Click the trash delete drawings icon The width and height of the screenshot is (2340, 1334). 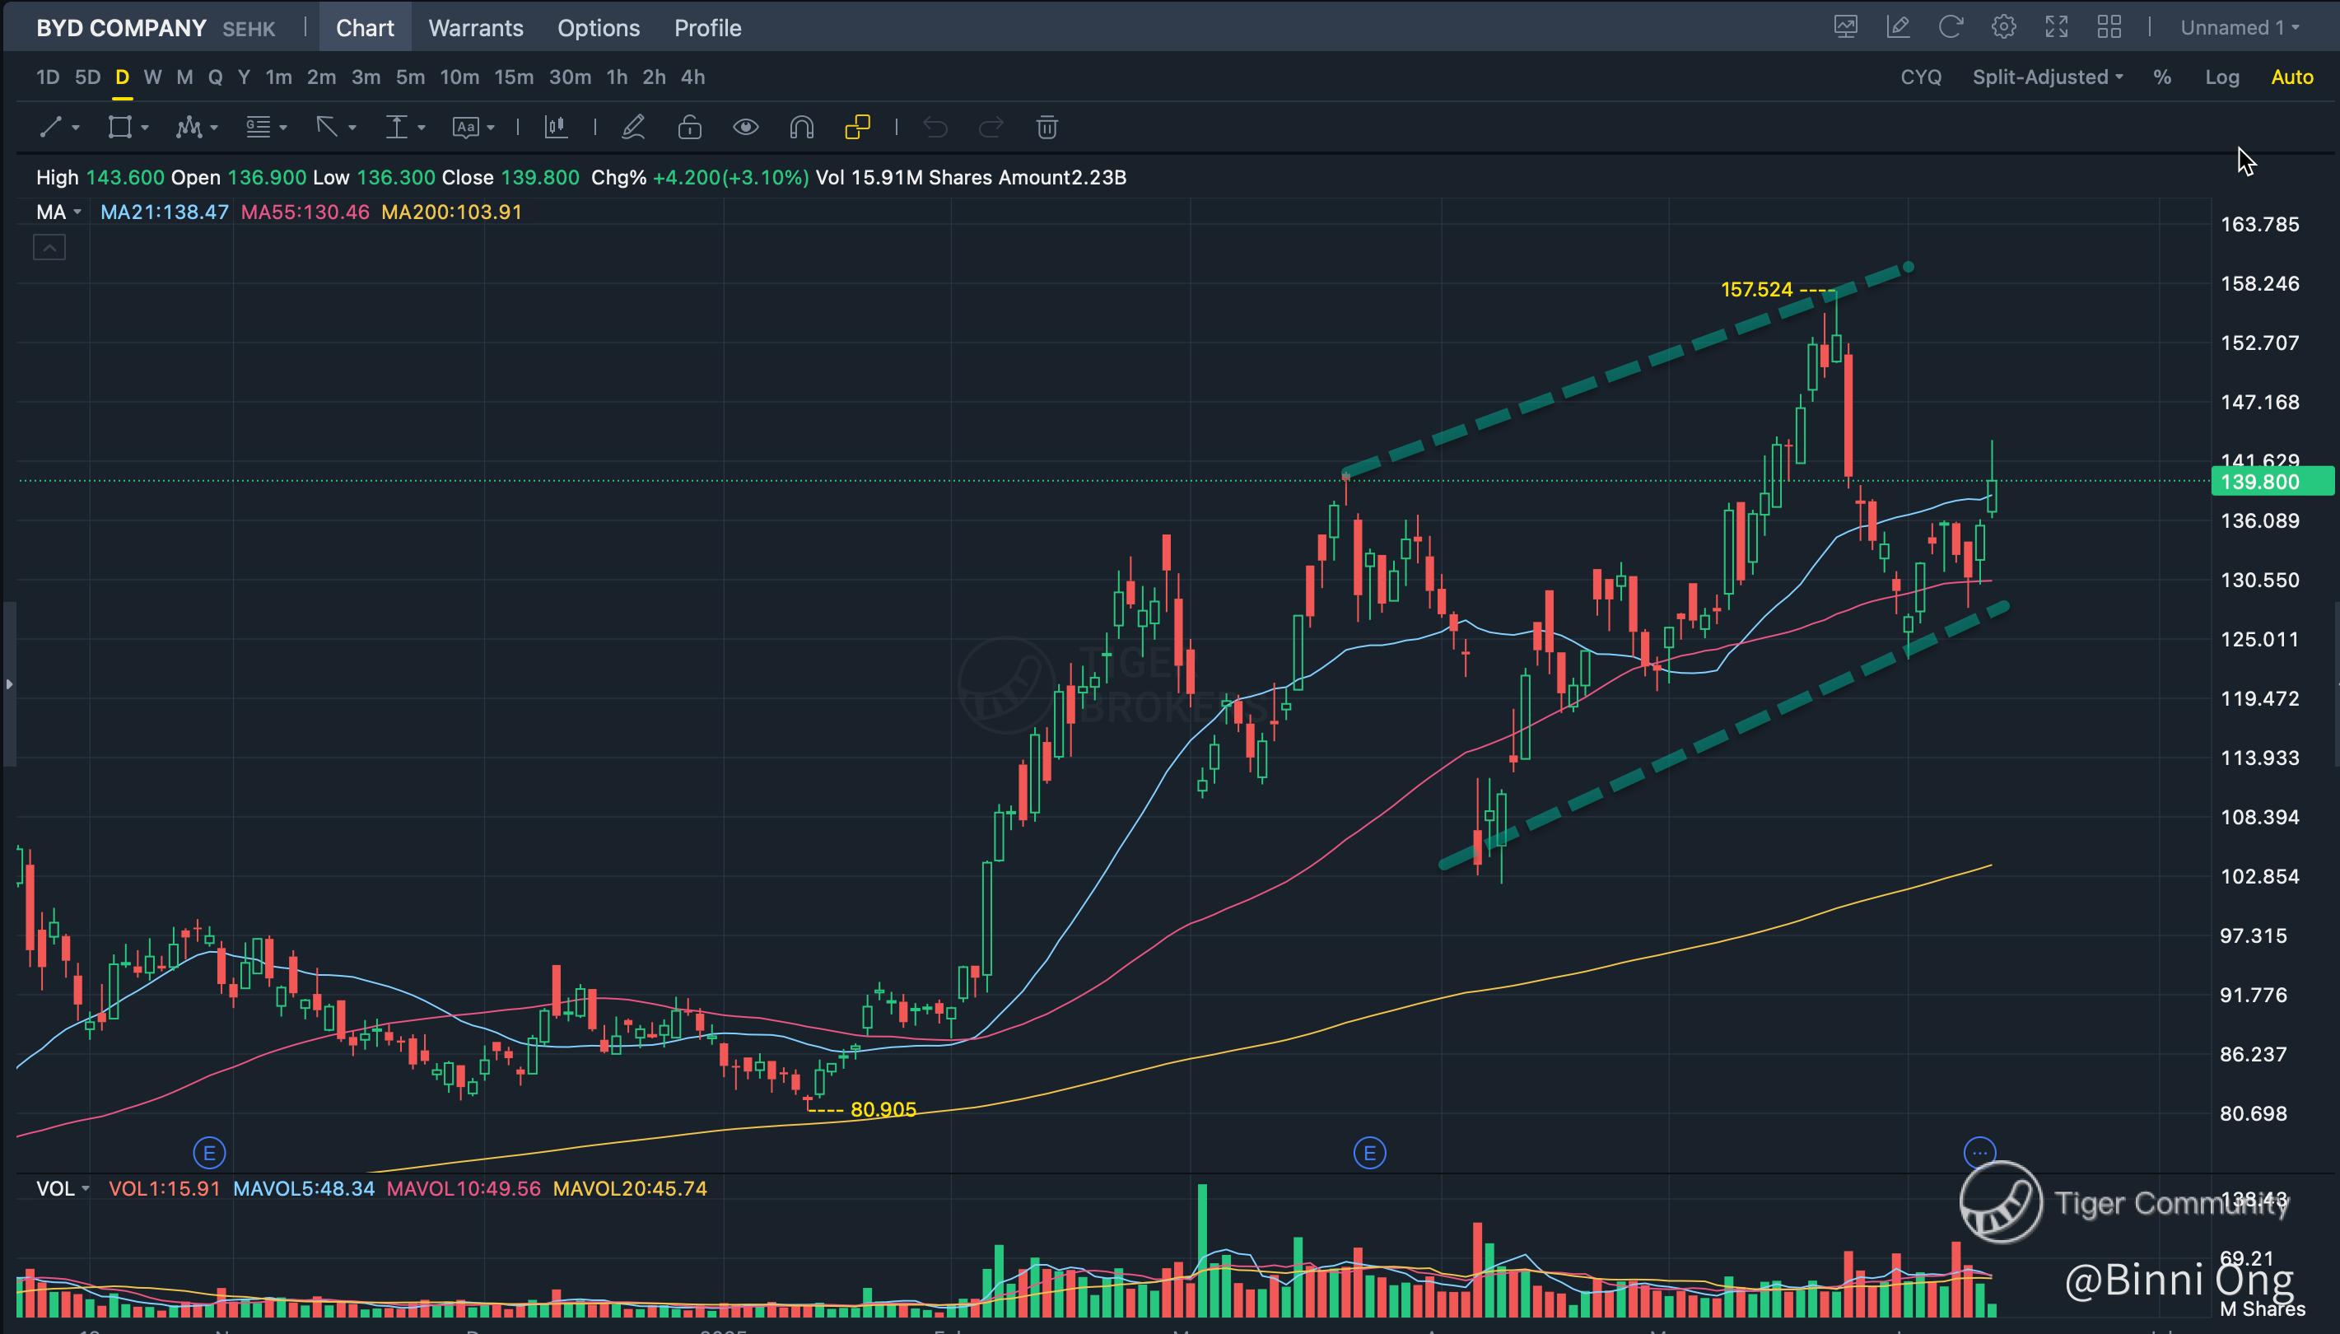coord(1046,128)
